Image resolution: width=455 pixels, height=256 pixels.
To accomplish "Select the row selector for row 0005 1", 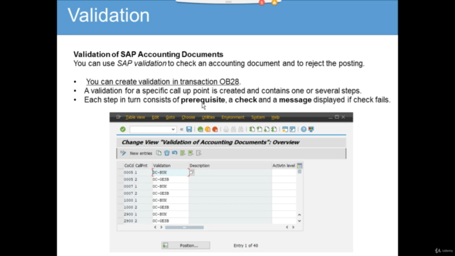I will point(120,172).
